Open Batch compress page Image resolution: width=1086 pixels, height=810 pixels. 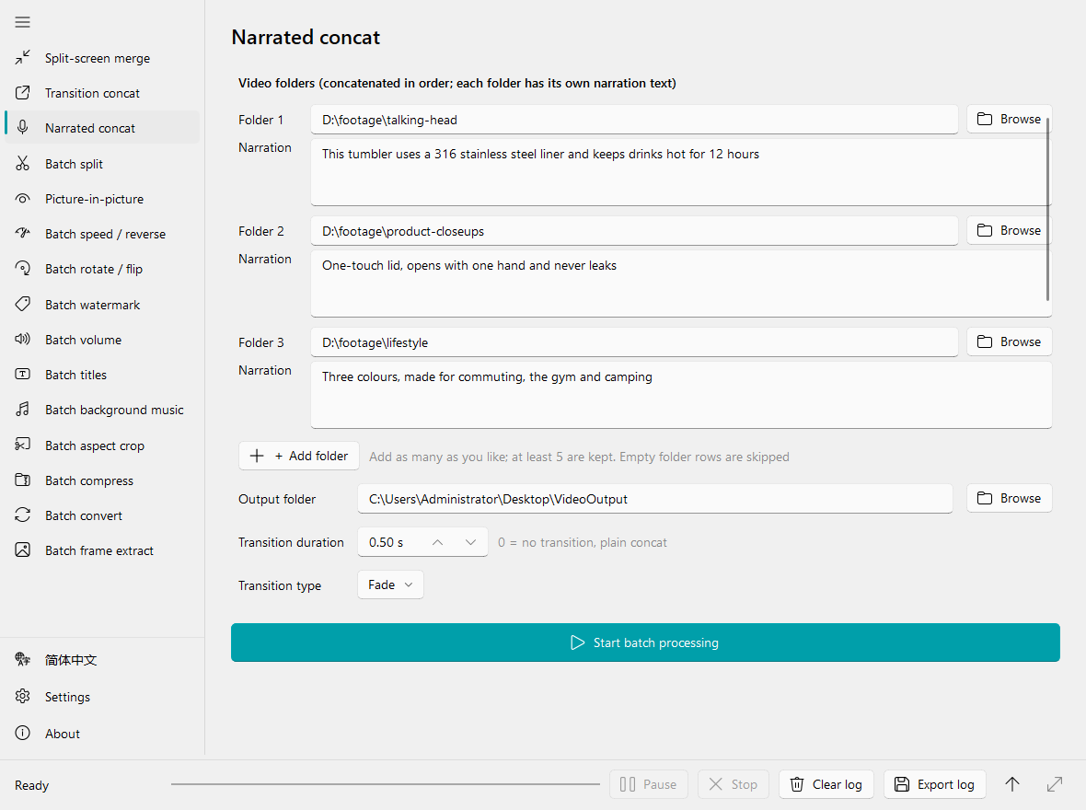pyautogui.click(x=102, y=480)
